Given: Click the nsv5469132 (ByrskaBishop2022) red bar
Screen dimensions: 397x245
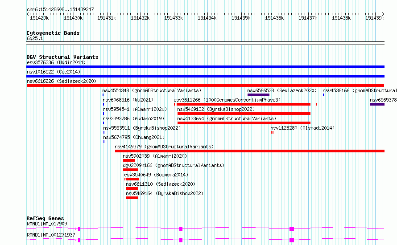Looking at the screenshot, I should [244, 114].
